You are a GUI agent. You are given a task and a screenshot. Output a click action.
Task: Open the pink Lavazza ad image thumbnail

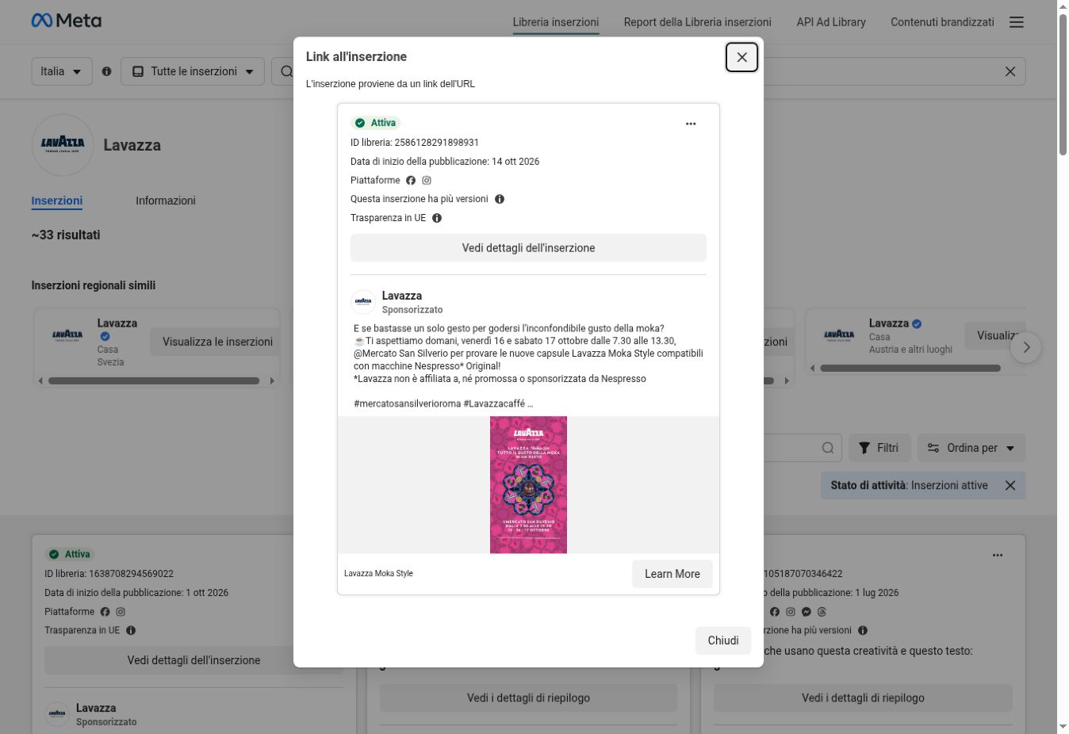point(528,485)
